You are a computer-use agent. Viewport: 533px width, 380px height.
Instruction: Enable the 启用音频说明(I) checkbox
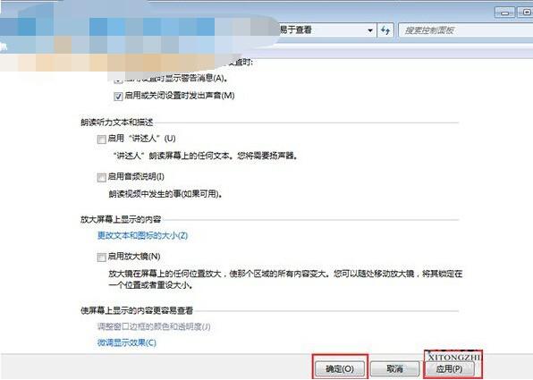101,177
